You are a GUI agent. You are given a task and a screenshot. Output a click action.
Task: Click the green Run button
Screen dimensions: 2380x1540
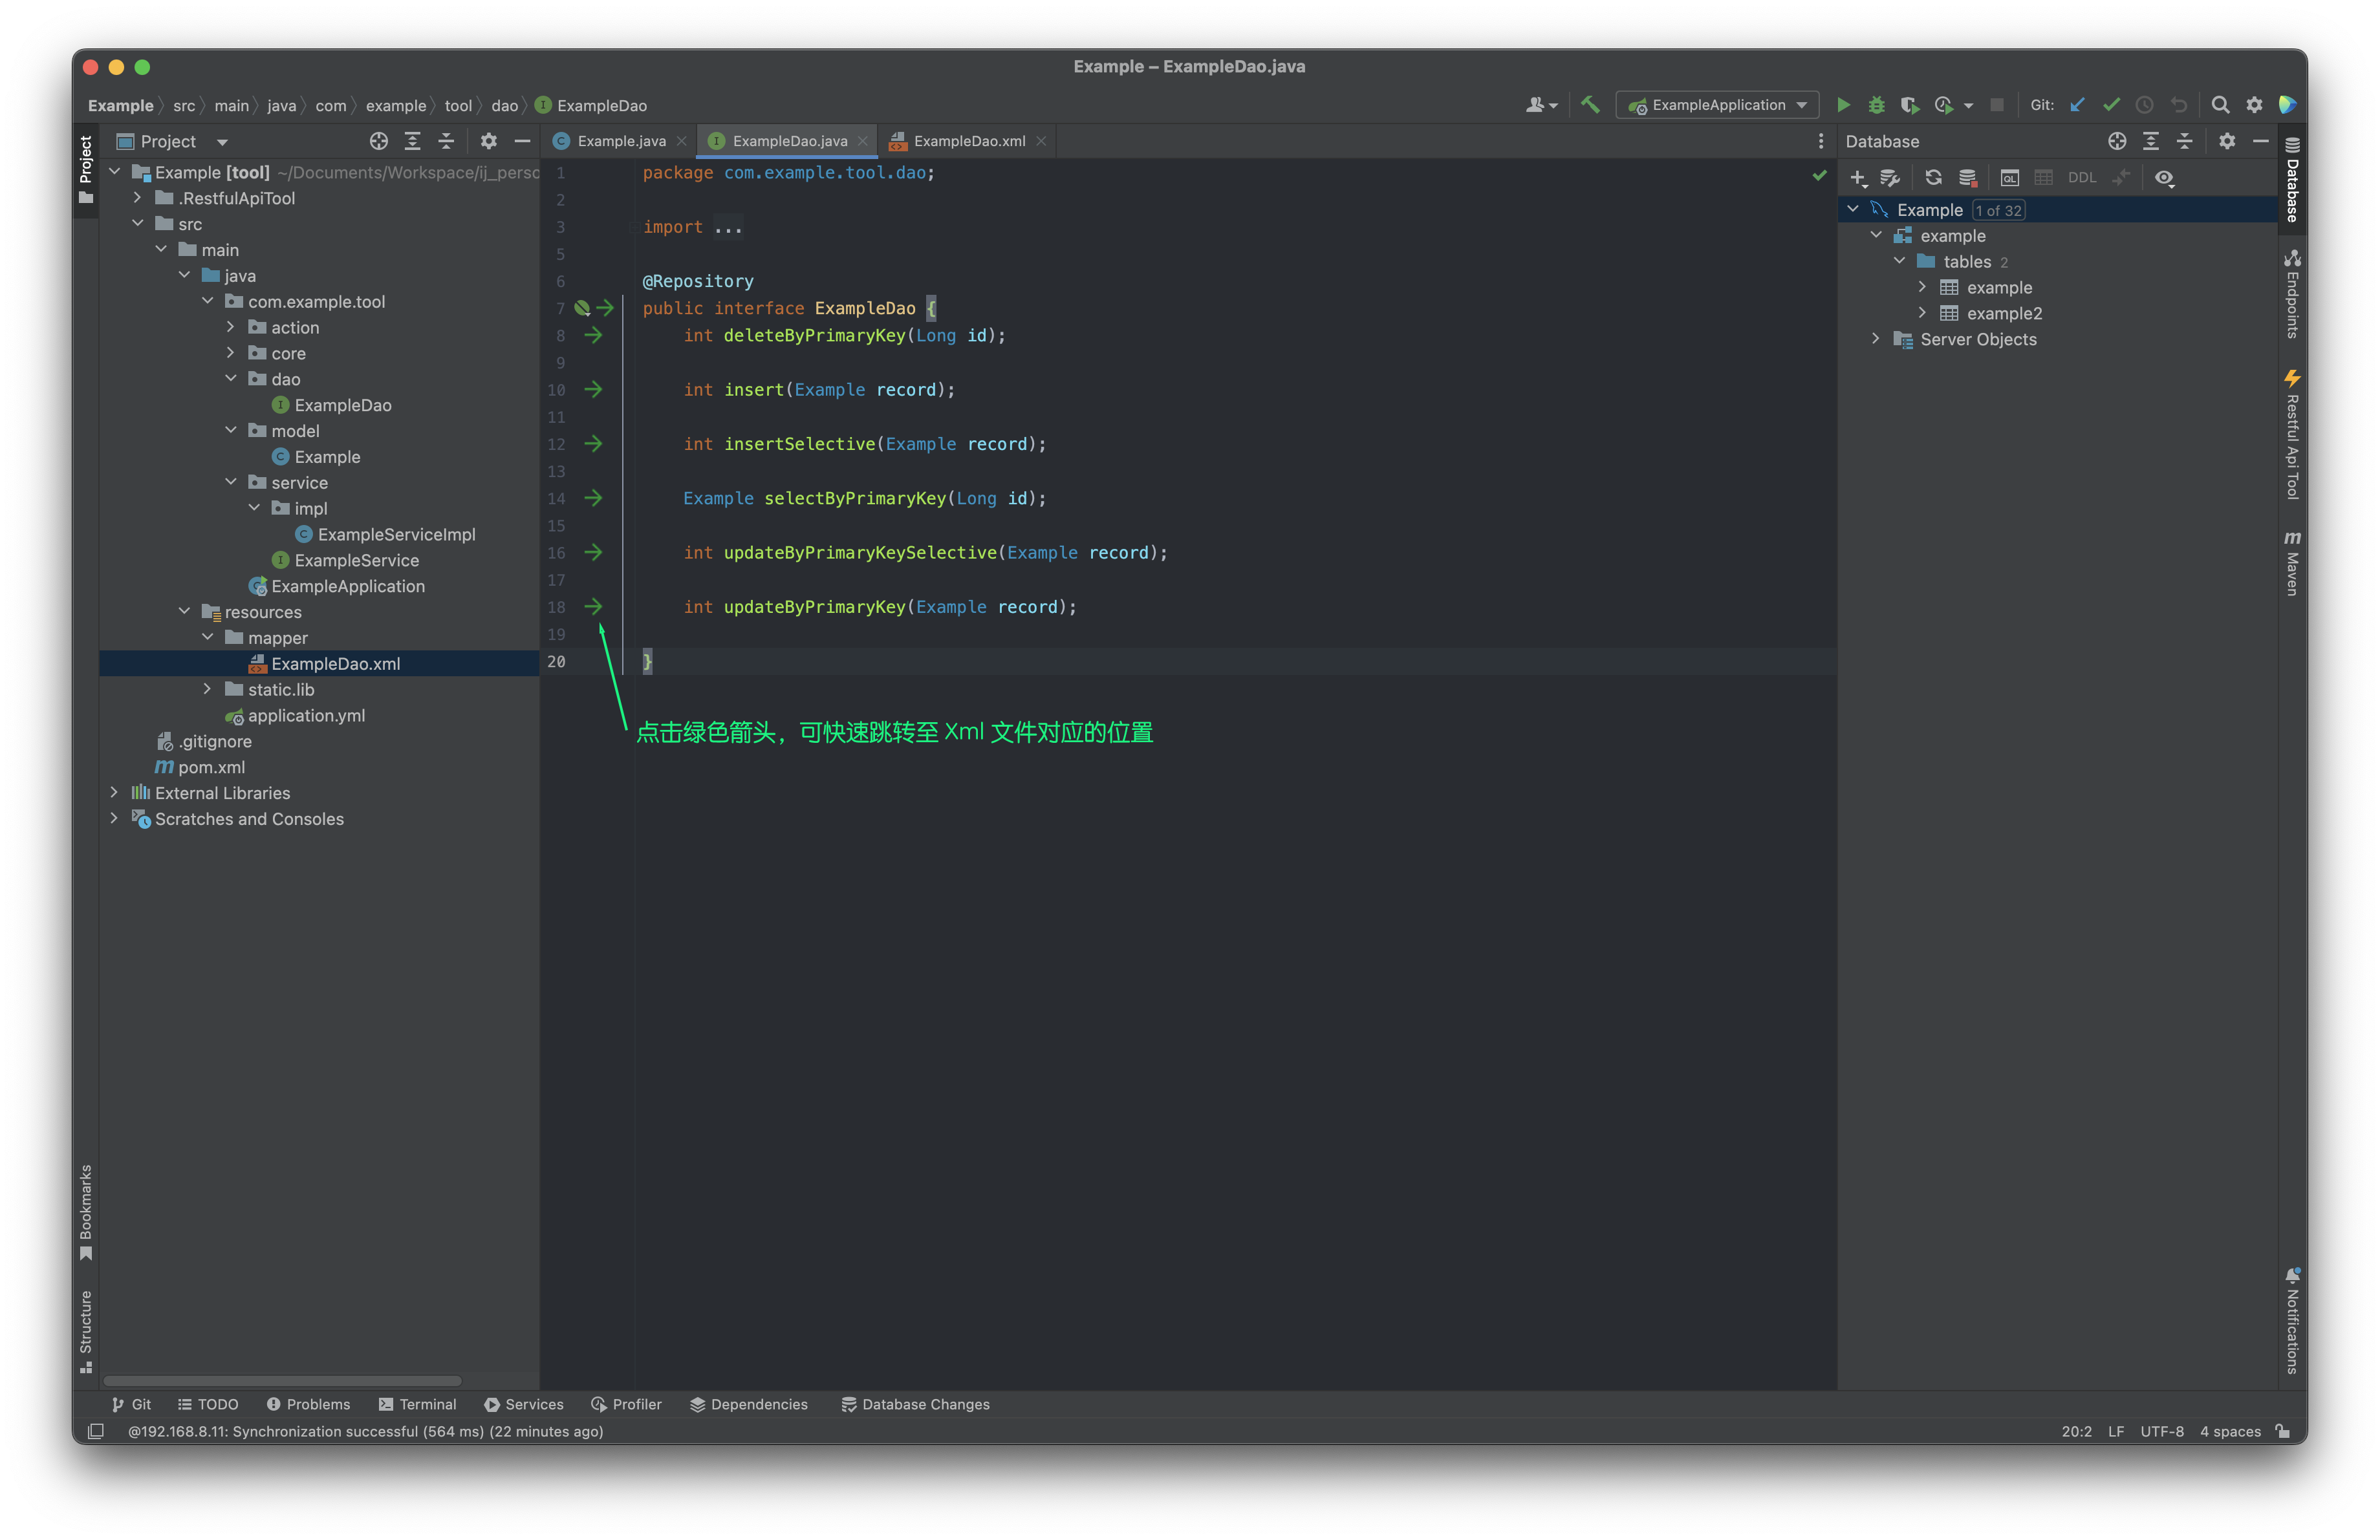[x=1843, y=105]
